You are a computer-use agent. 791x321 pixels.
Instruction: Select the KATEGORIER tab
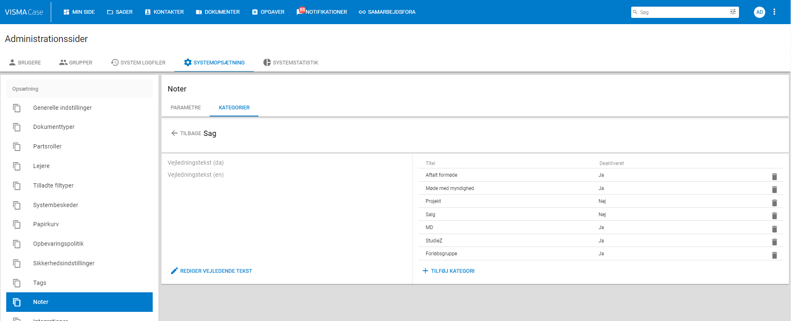point(234,108)
